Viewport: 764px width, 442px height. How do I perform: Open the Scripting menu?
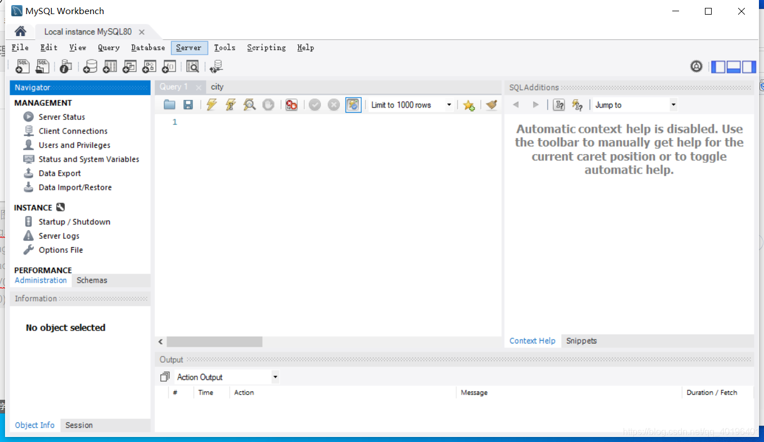(x=266, y=48)
